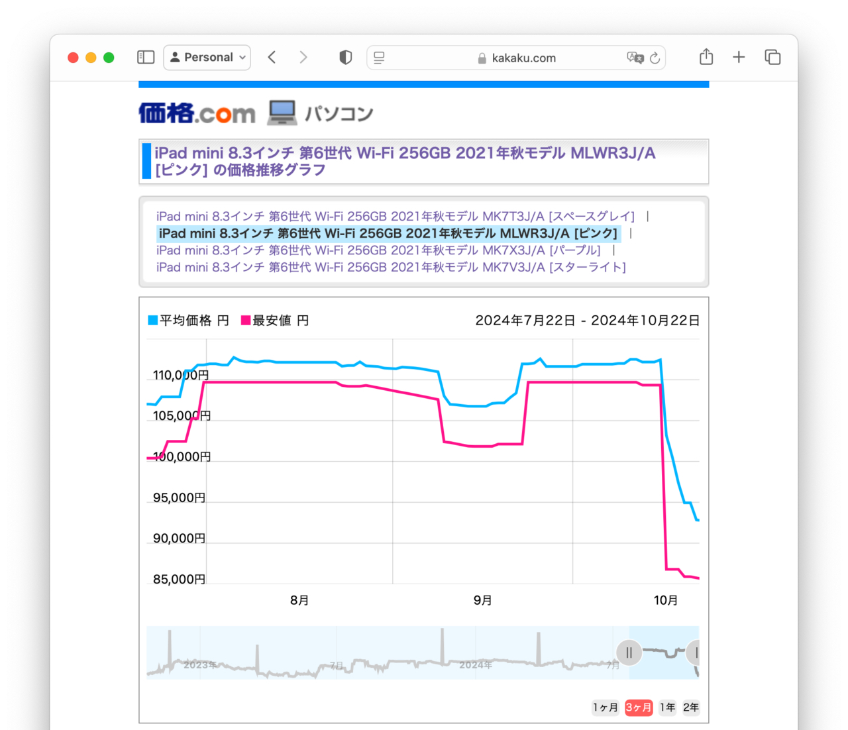
Task: Click the lock icon beside kakaku.com
Action: [x=482, y=58]
